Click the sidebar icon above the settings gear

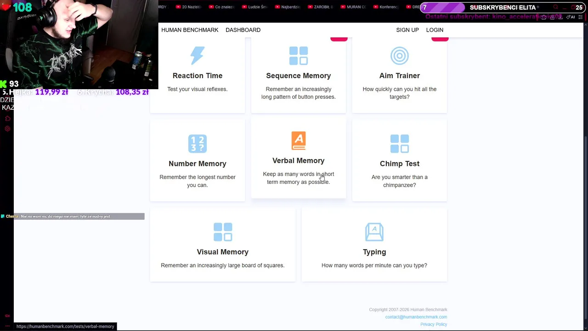pos(7,119)
